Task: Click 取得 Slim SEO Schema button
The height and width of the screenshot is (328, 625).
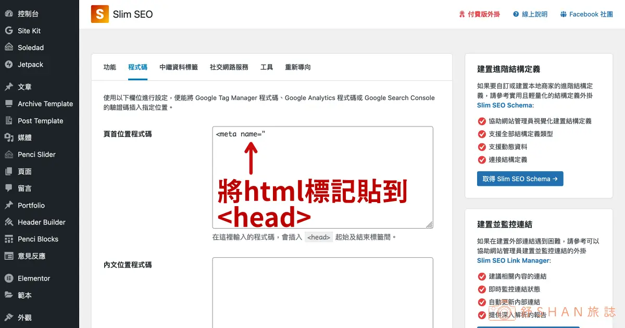Action: (x=520, y=179)
